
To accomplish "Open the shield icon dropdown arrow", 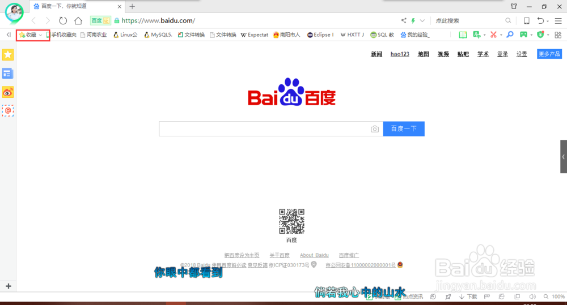I will pos(548,35).
